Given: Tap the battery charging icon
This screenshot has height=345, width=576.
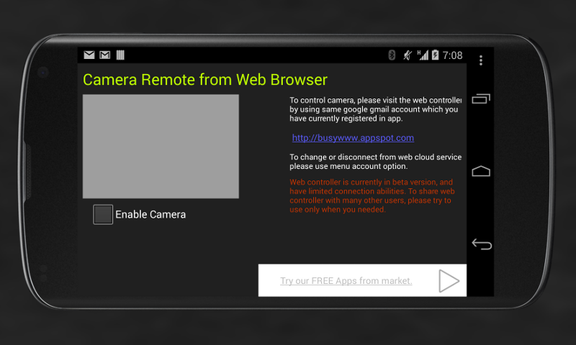Looking at the screenshot, I should click(436, 55).
